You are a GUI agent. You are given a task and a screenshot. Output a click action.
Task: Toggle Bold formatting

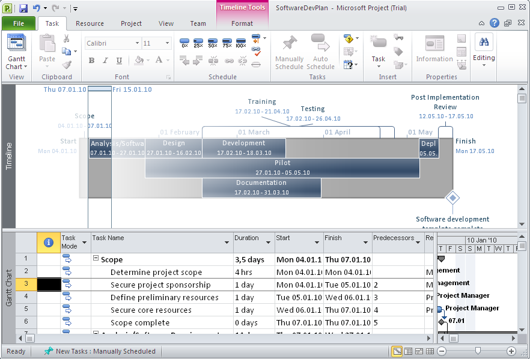(x=91, y=61)
